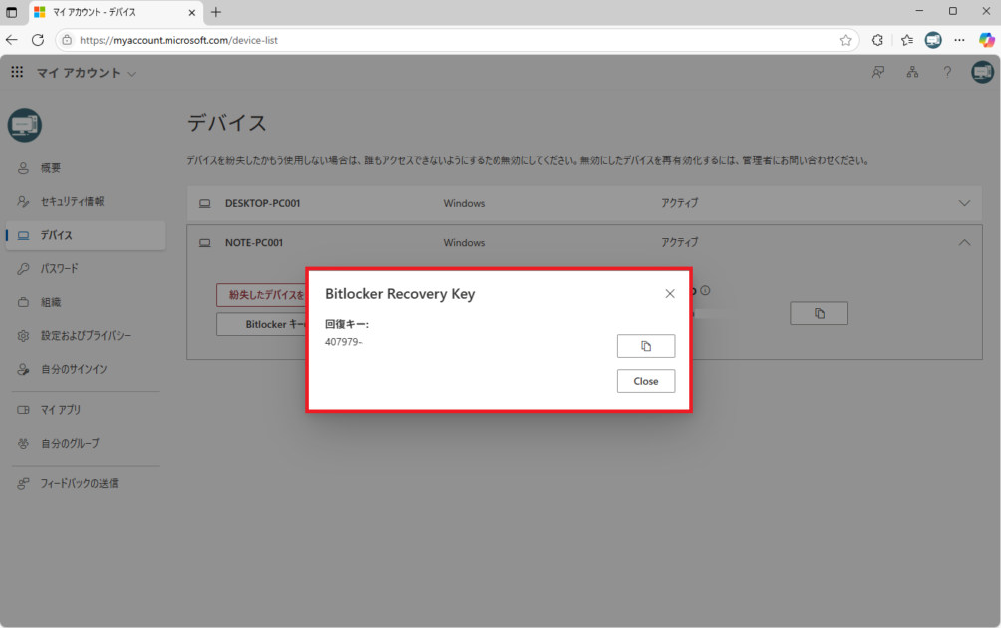
Task: Click the 概要 person icon in sidebar
Action: tap(23, 168)
